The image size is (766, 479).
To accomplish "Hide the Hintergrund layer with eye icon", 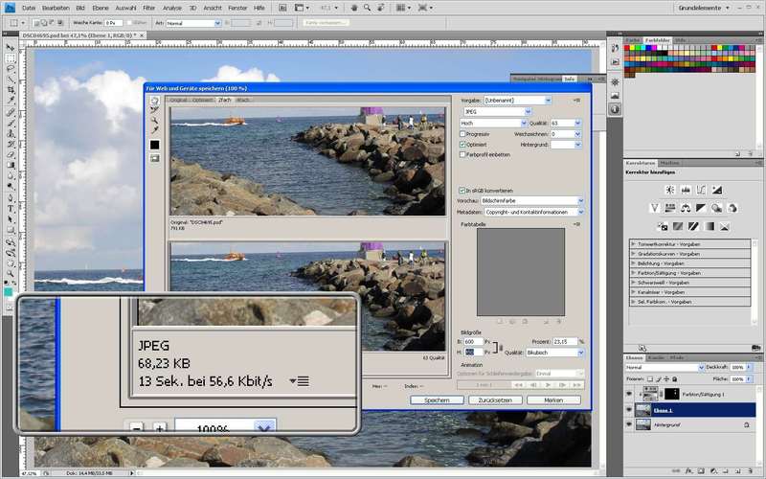I will (x=630, y=423).
